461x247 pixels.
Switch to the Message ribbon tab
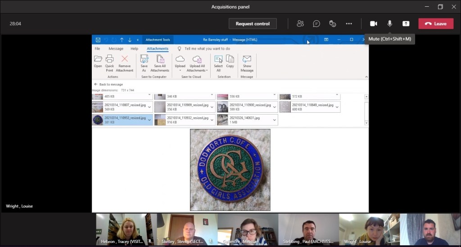pos(116,49)
